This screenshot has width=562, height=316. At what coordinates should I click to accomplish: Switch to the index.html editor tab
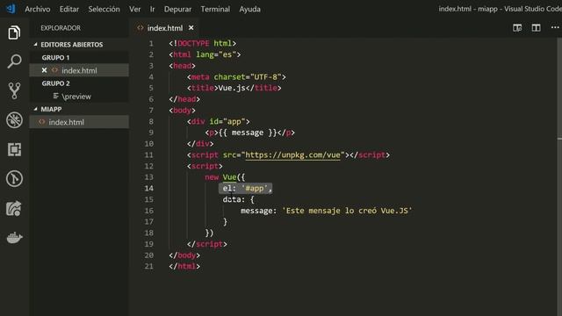click(x=165, y=28)
